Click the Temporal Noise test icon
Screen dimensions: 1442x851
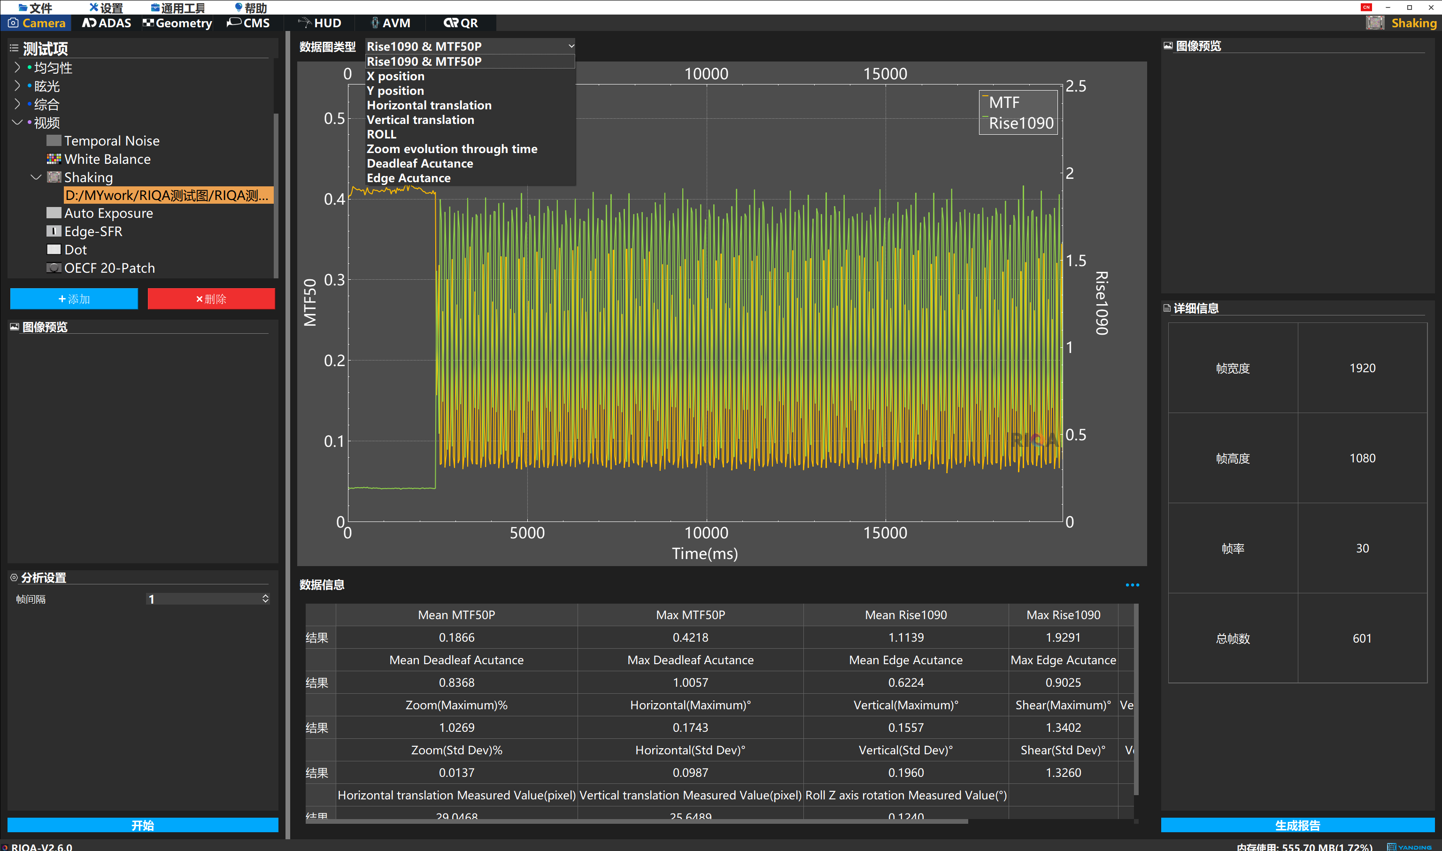pyautogui.click(x=54, y=140)
